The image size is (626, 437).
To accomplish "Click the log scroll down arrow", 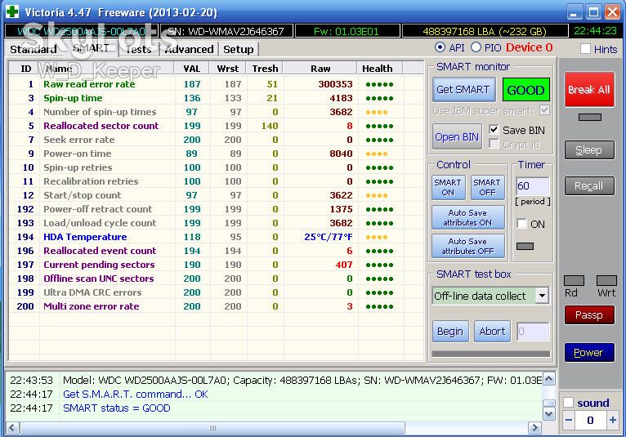I will click(x=549, y=414).
